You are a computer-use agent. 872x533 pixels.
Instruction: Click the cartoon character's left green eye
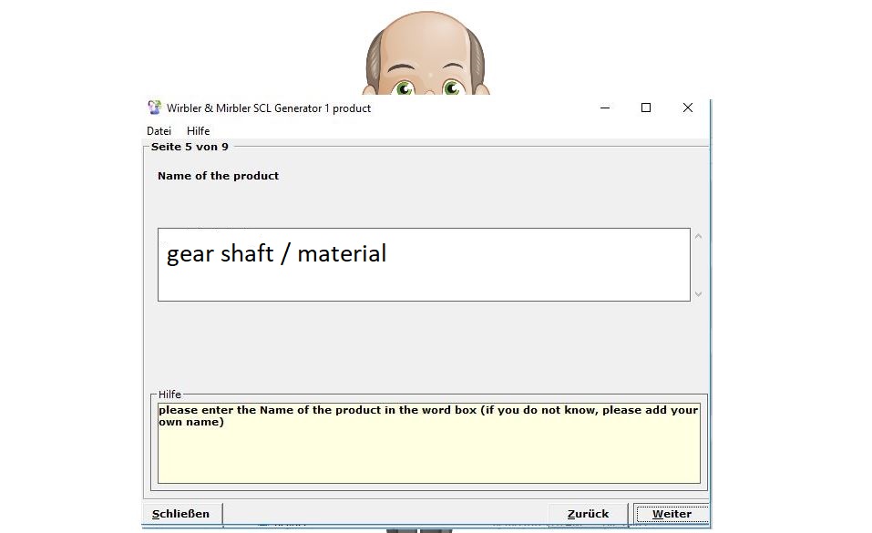[405, 88]
